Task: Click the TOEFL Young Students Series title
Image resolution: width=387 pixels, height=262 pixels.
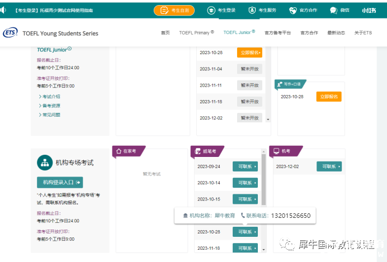Action: click(x=60, y=34)
